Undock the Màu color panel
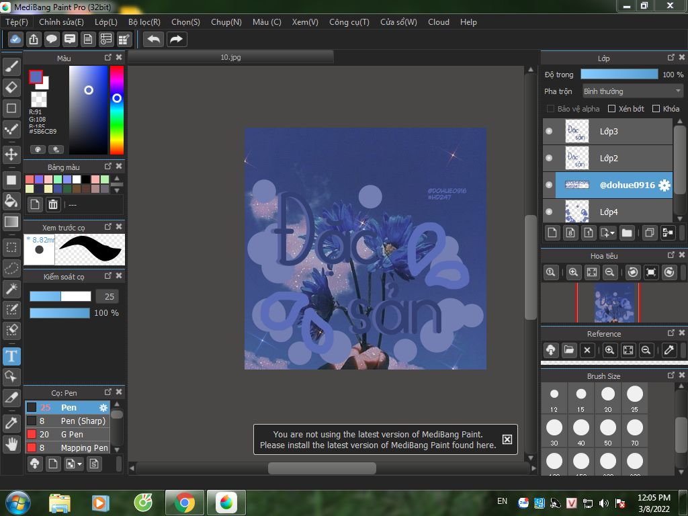This screenshot has height=516, width=688. (108, 58)
